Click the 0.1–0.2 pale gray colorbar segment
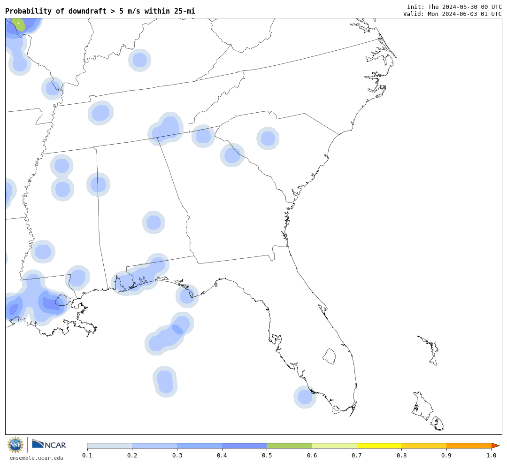507x464 pixels. [x=109, y=446]
